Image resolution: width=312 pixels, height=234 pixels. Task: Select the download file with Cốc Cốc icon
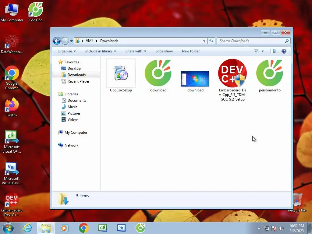pos(158,76)
